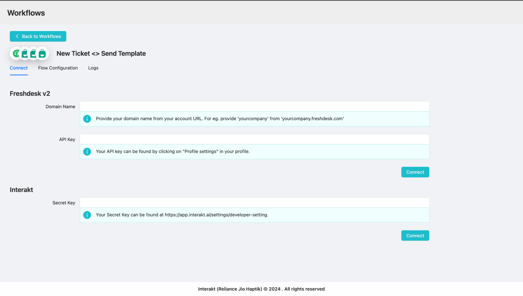Click the info icon beside API Key hint
Image resolution: width=523 pixels, height=296 pixels.
(x=87, y=151)
